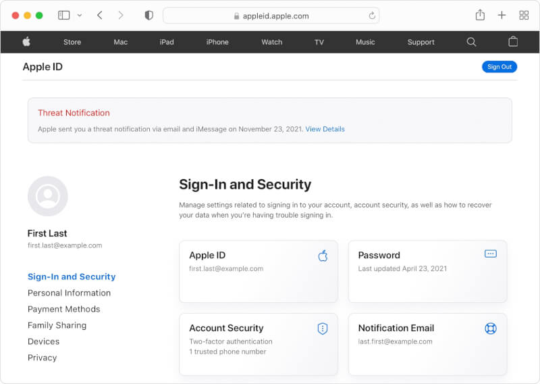
Task: Click the password dots icon on Password card
Action: 491,254
